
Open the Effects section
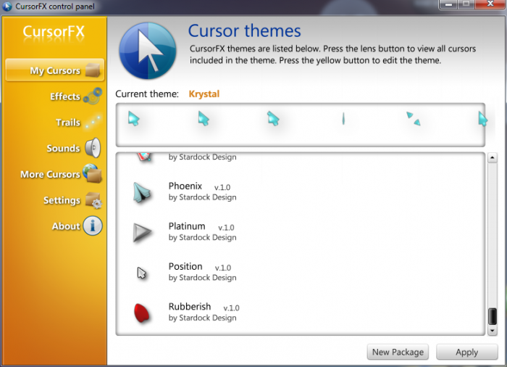pos(65,96)
